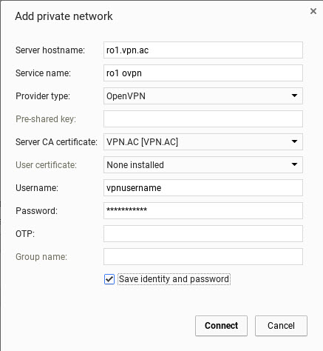Select the Password input field

click(203, 211)
